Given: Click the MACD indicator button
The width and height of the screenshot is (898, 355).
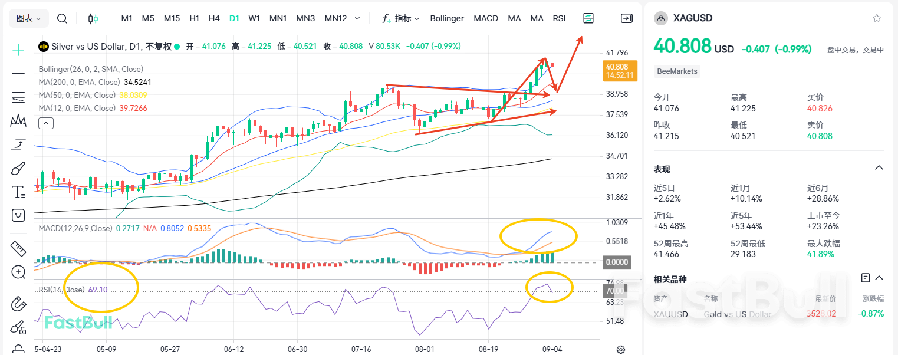Looking at the screenshot, I should tap(486, 18).
